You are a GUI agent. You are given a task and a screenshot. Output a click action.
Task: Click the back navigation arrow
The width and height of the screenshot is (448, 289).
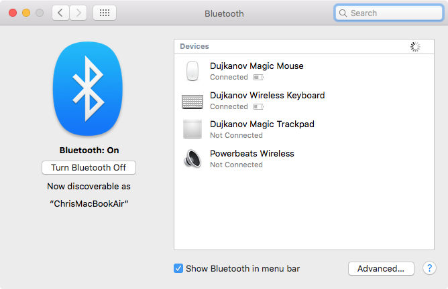click(60, 13)
